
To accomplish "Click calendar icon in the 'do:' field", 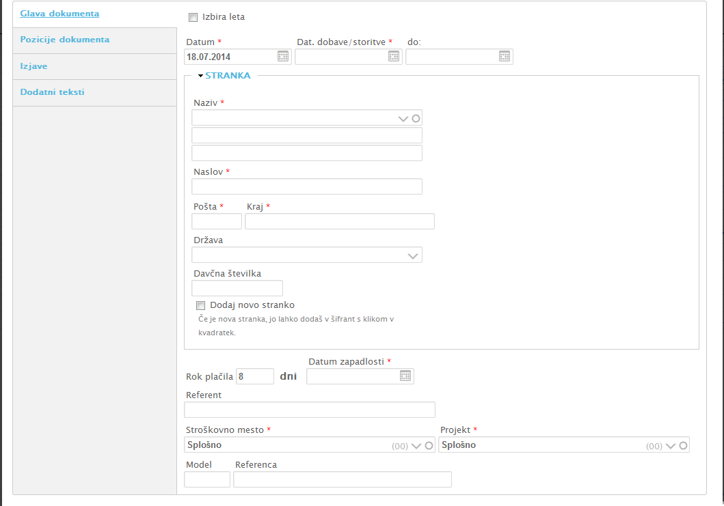I will [x=505, y=57].
